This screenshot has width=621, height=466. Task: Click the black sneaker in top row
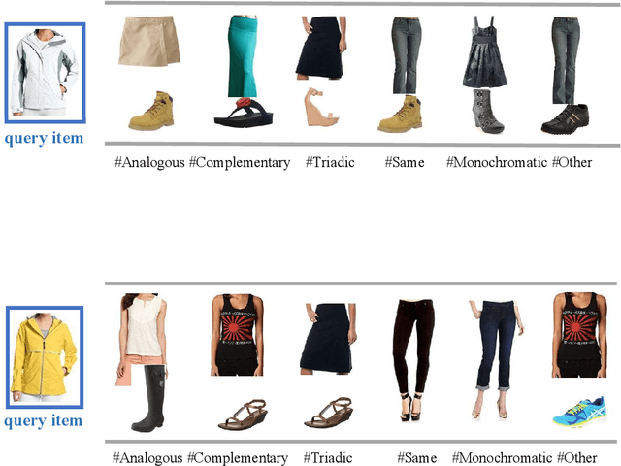point(565,118)
